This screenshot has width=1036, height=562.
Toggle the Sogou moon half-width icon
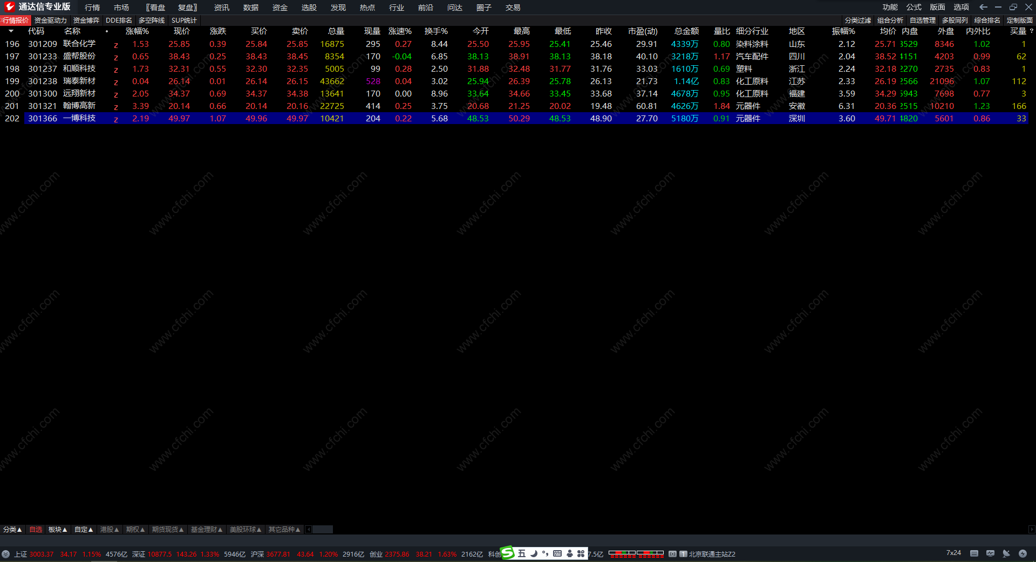coord(534,553)
